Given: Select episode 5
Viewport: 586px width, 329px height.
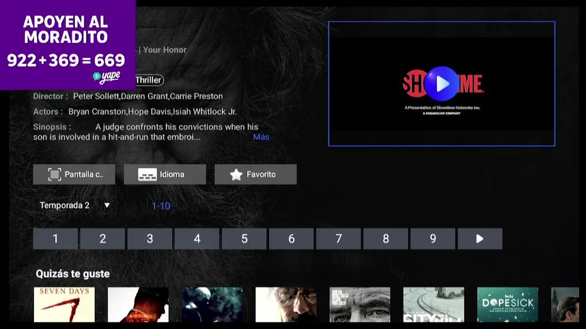Looking at the screenshot, I should tap(244, 239).
